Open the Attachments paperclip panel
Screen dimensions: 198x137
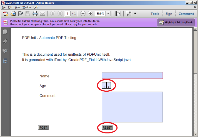pyautogui.click(x=5, y=41)
